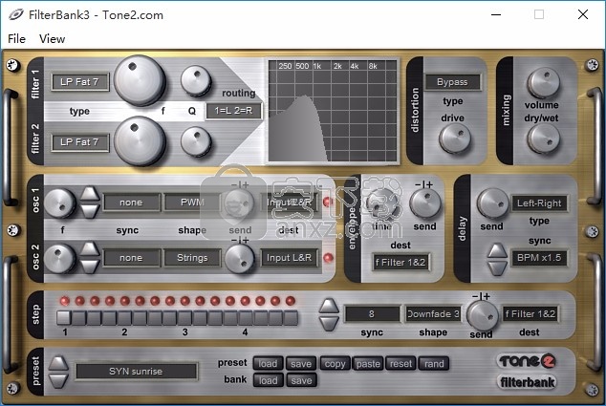Viewport: 606px width, 406px height.
Task: Click filter 2 frequency knob
Action: pos(140,141)
